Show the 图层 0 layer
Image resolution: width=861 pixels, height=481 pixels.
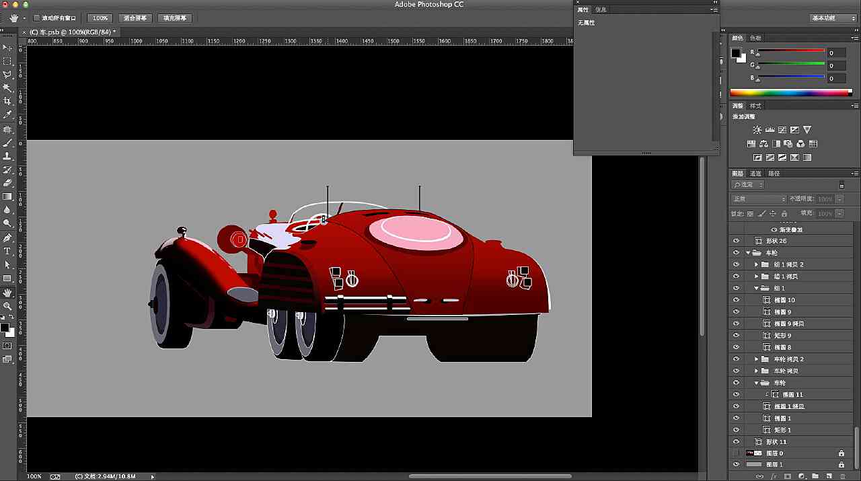[x=736, y=453]
